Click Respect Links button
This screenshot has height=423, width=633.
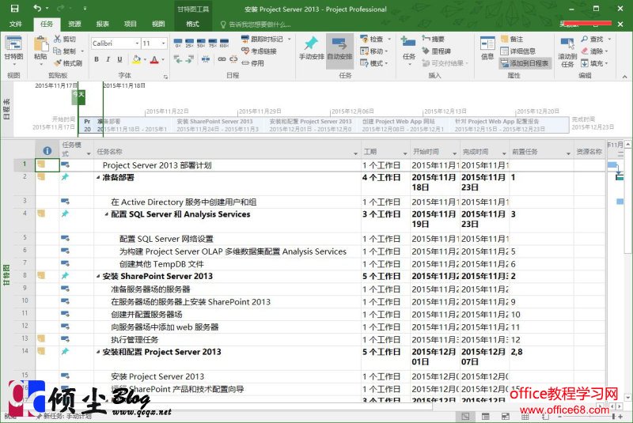pos(259,51)
